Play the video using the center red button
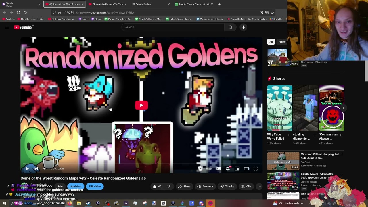The image size is (368, 207). point(141,105)
